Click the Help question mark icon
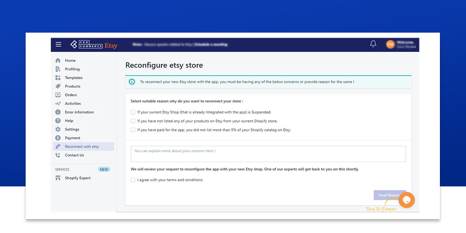The image size is (466, 233). coord(58,121)
